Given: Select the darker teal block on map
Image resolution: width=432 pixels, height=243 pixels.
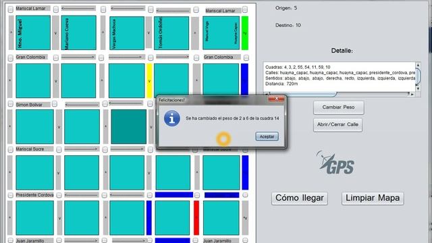Looking at the screenshot, I should [129, 127].
